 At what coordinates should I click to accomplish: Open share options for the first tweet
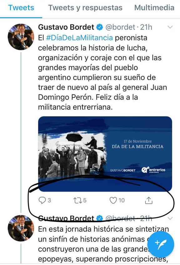[x=149, y=200]
